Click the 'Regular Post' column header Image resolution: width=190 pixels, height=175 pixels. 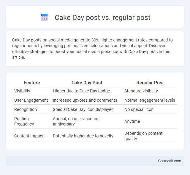click(150, 83)
